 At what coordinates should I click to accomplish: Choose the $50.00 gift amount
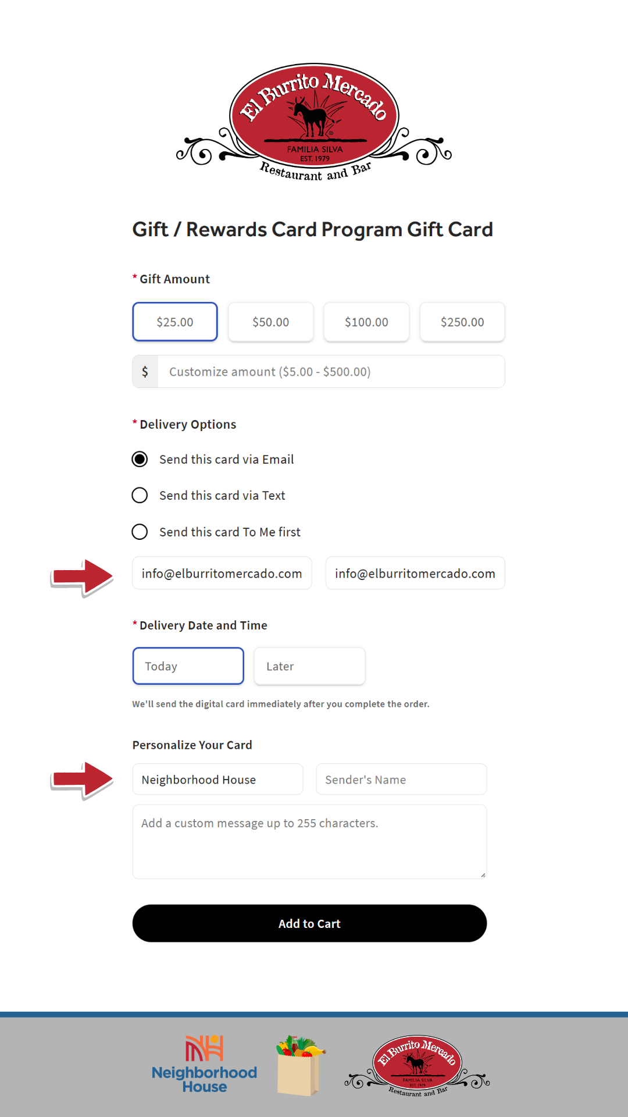point(271,322)
